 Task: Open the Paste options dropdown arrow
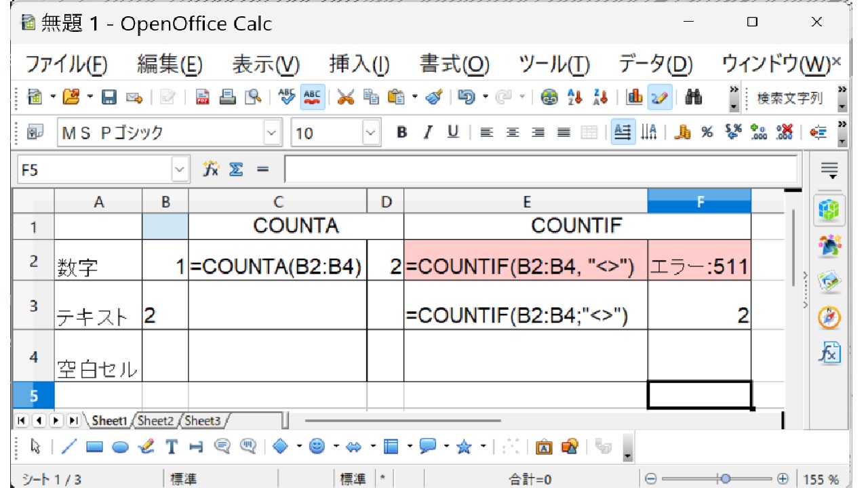pos(414,98)
